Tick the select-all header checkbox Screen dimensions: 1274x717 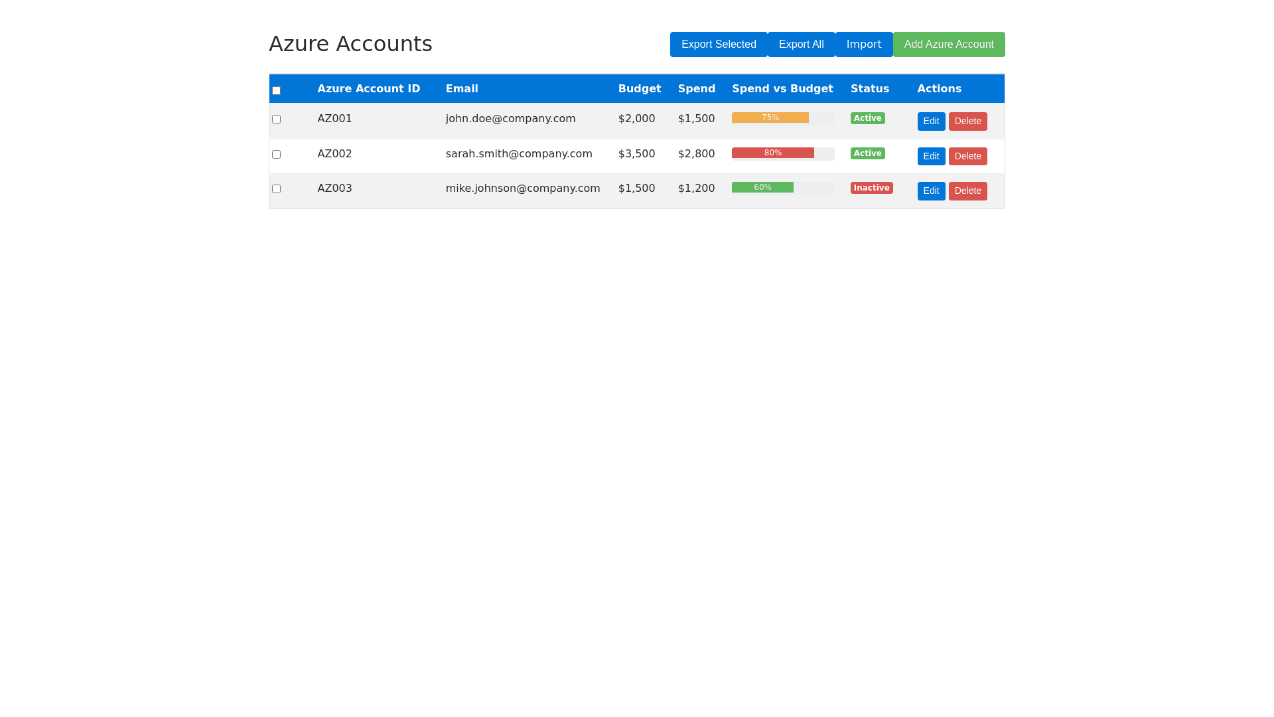pyautogui.click(x=276, y=90)
